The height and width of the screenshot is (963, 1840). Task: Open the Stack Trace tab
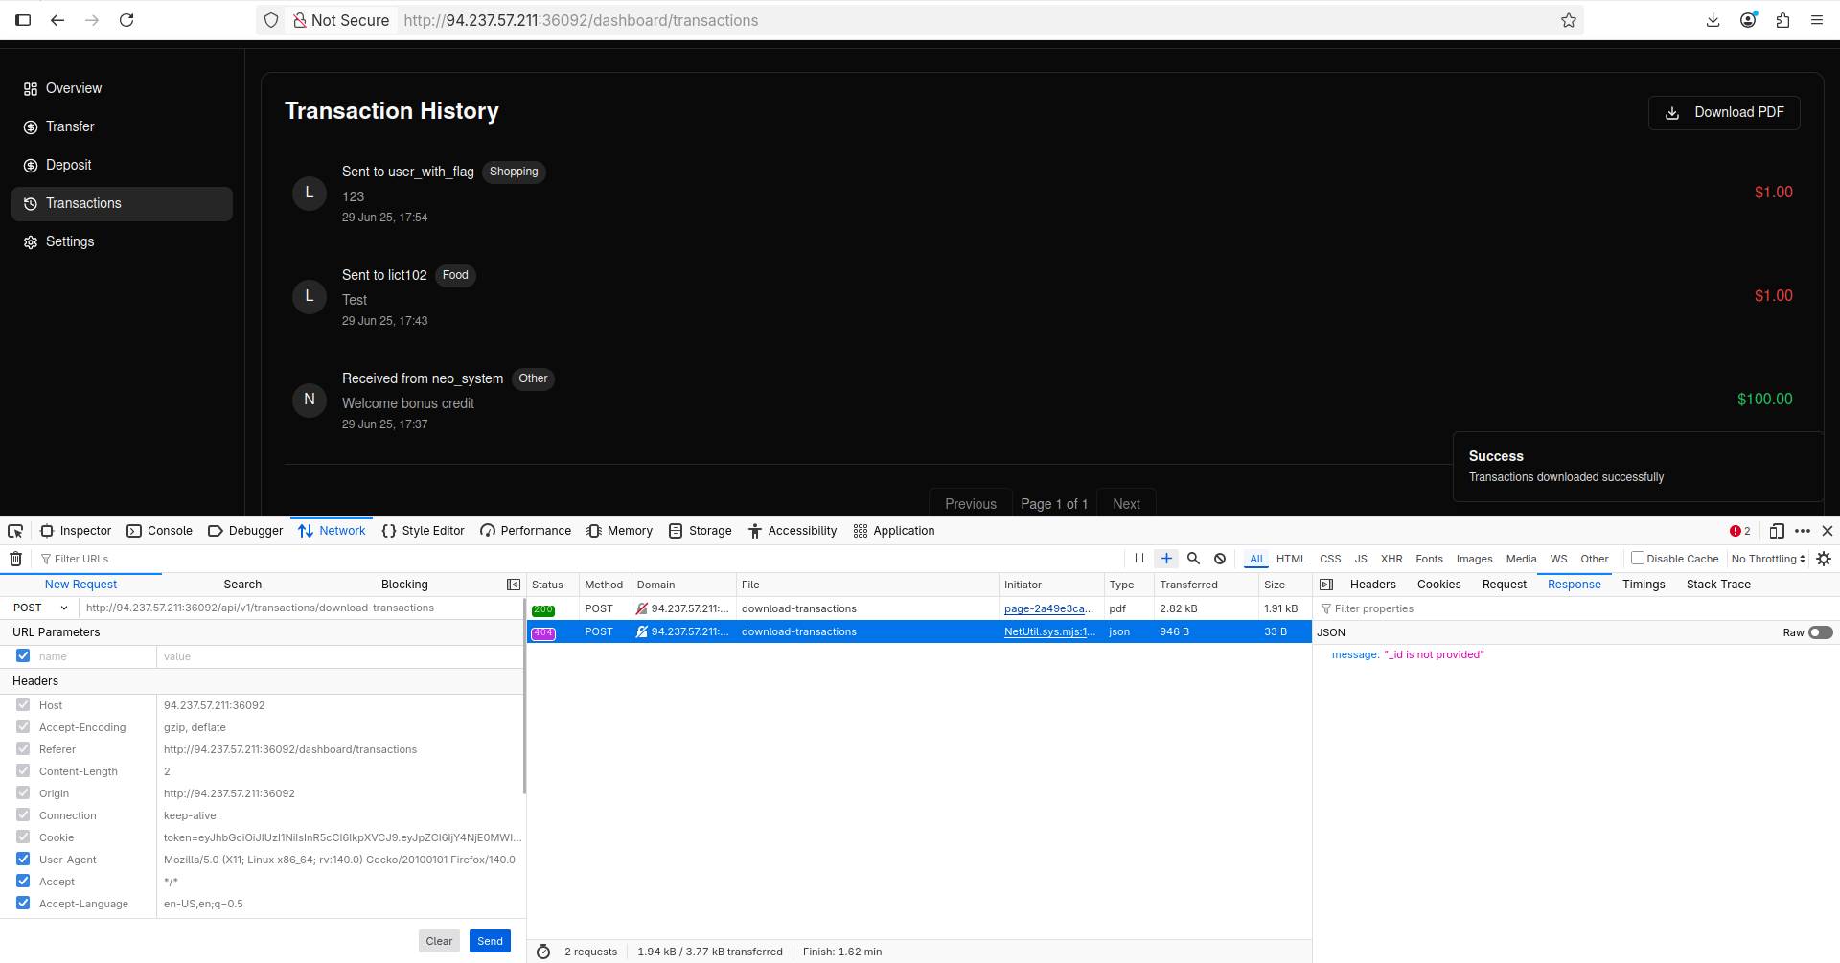(x=1718, y=585)
